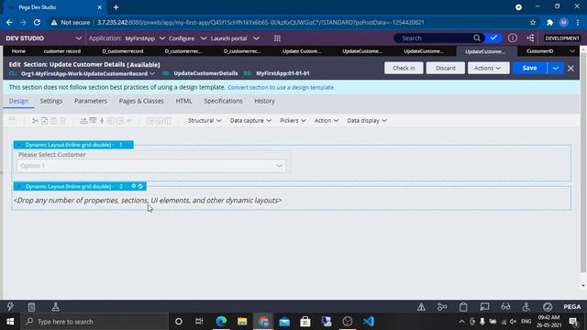Open Microsoft Edge from the taskbar
This screenshot has width=587, height=330.
[221, 322]
